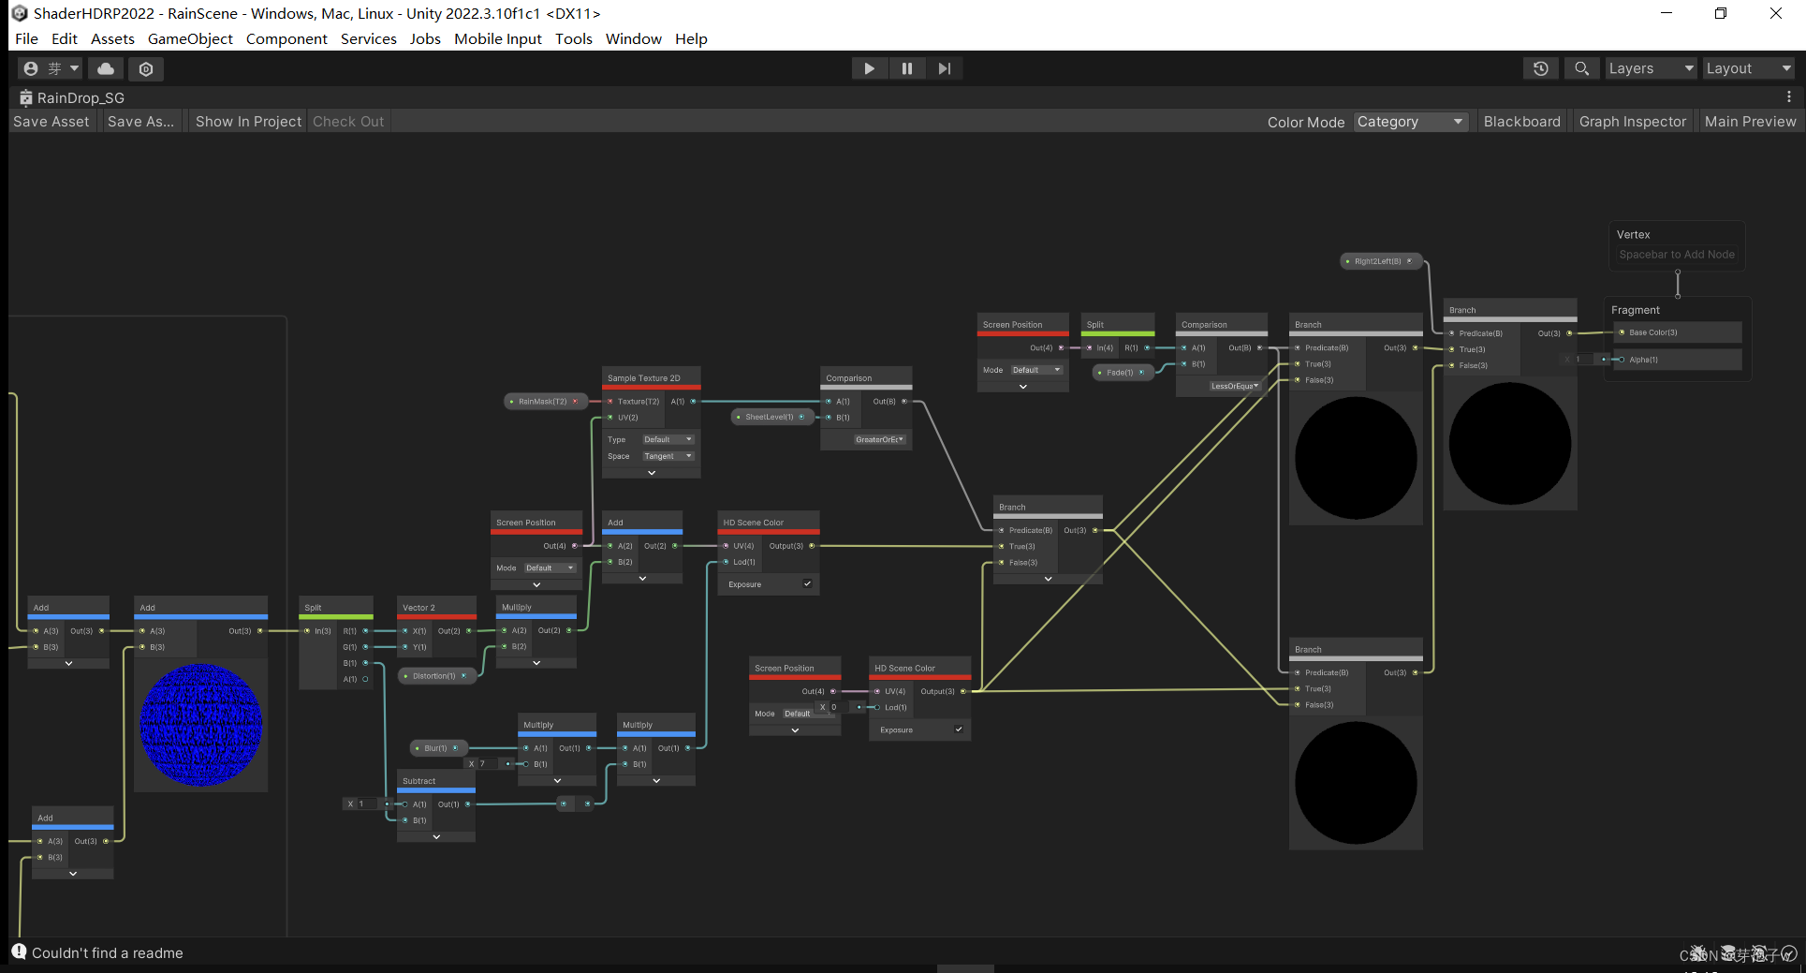Select the Right2Left(B) property node
The image size is (1806, 973).
pos(1379,261)
